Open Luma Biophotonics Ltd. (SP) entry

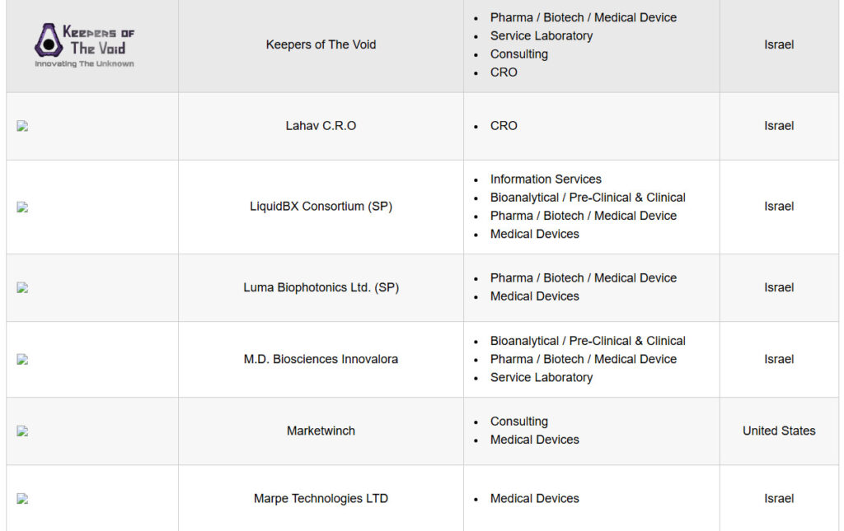pos(321,287)
